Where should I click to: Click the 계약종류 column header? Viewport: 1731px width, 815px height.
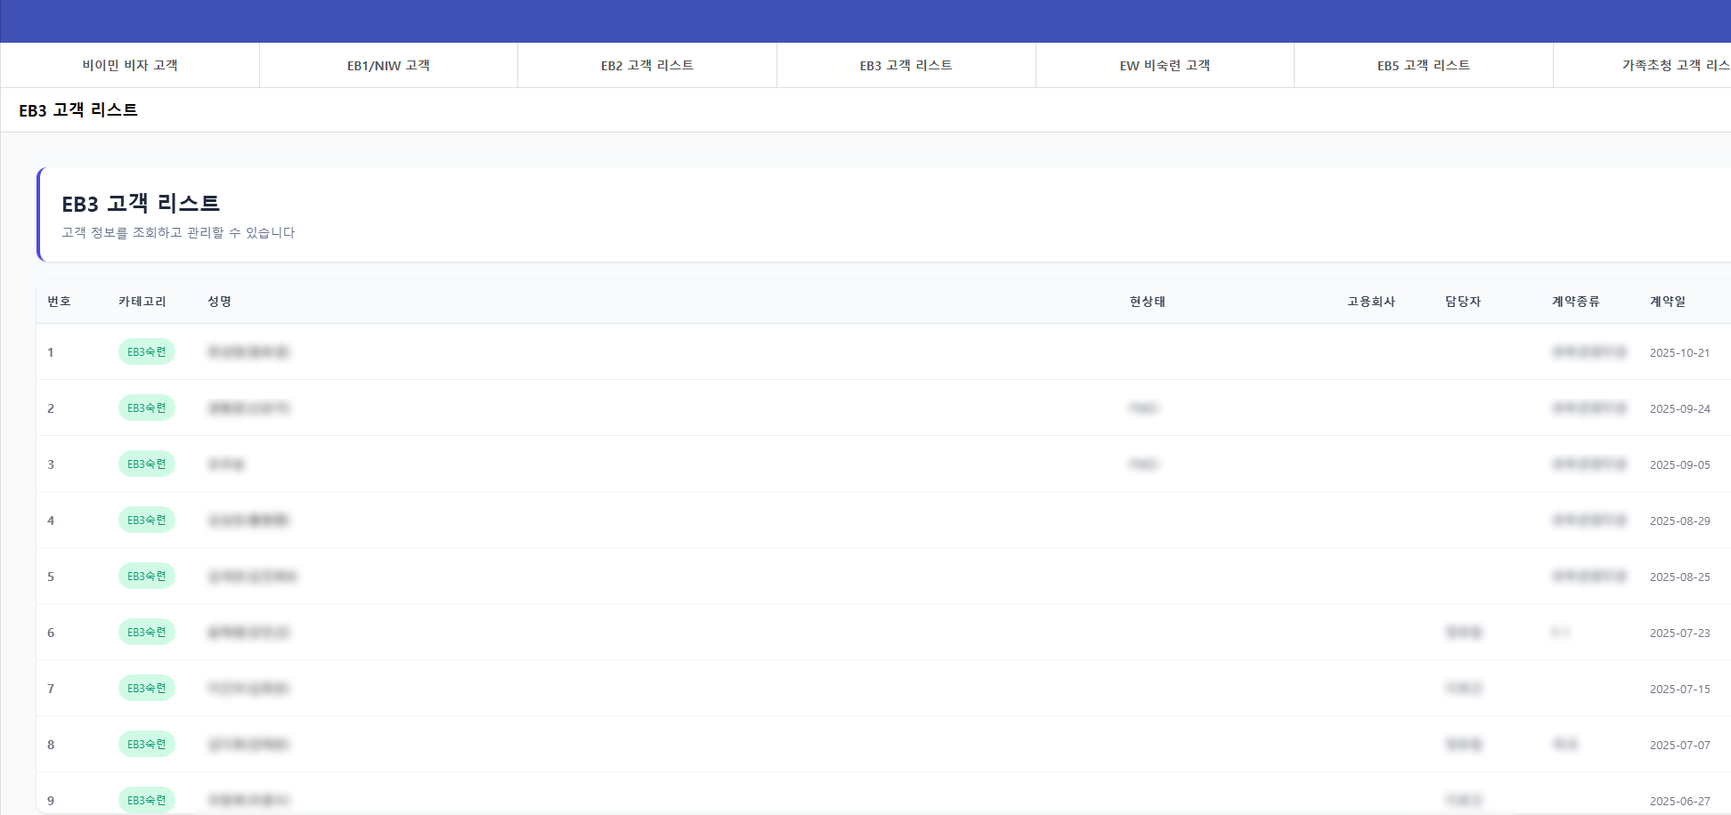(x=1575, y=302)
